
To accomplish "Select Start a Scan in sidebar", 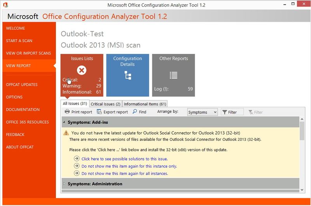I will (19, 41).
